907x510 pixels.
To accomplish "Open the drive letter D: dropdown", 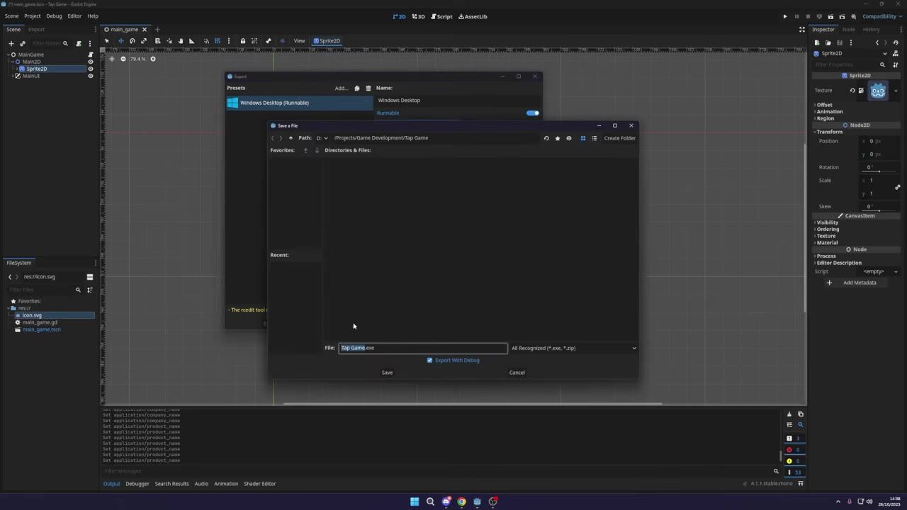I will click(322, 138).
